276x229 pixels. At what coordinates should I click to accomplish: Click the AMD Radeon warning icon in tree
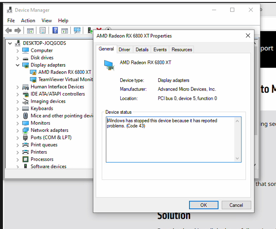pyautogui.click(x=33, y=72)
